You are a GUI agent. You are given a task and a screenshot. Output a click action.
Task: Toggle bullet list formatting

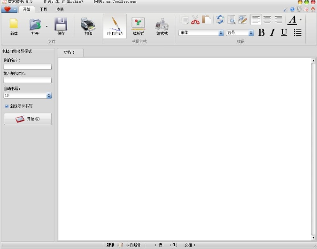(x=298, y=32)
